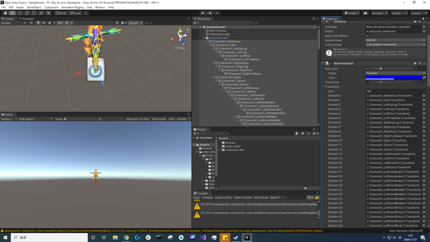Open the Account dropdown
The image size is (430, 242).
pyautogui.click(x=379, y=13)
